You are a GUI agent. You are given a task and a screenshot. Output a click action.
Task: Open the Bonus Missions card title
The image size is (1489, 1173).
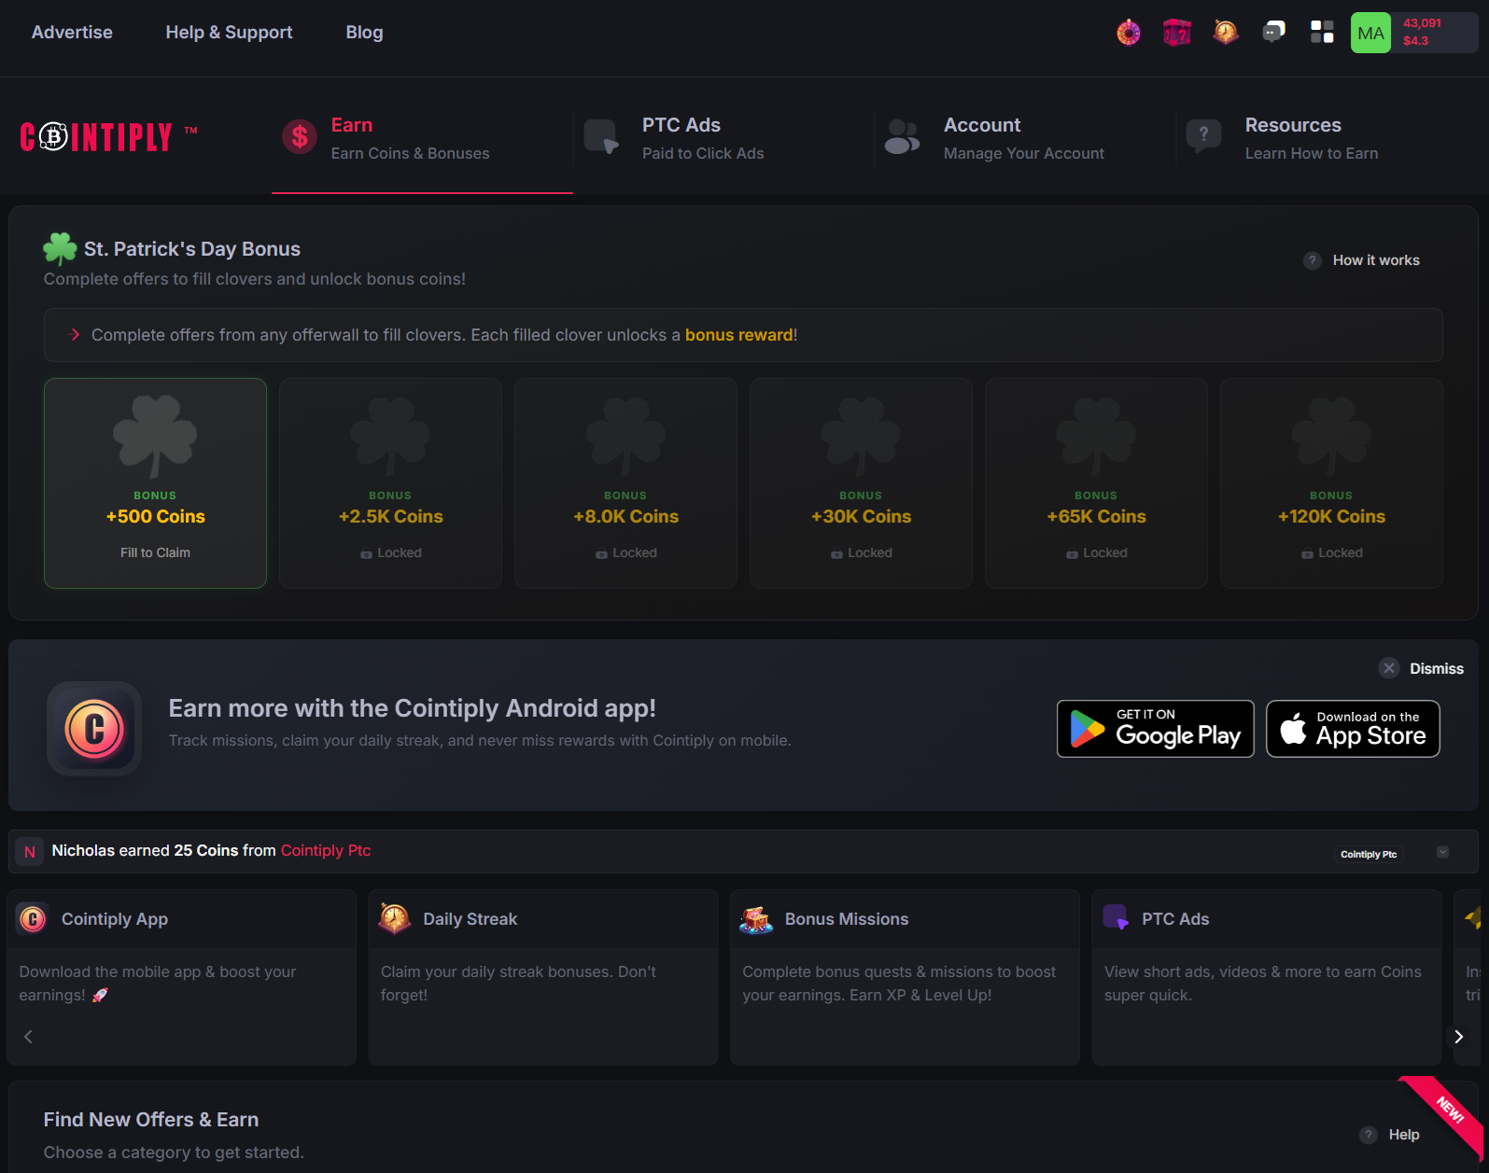click(847, 919)
